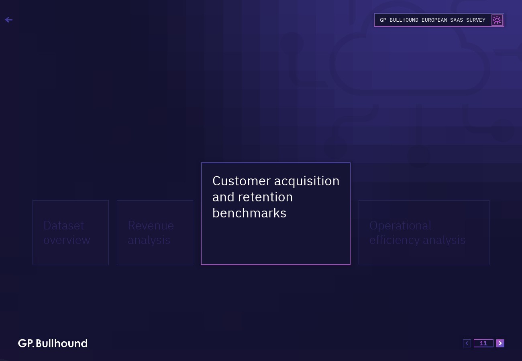The height and width of the screenshot is (361, 522).
Task: Click the page number 11 field
Action: coord(483,343)
